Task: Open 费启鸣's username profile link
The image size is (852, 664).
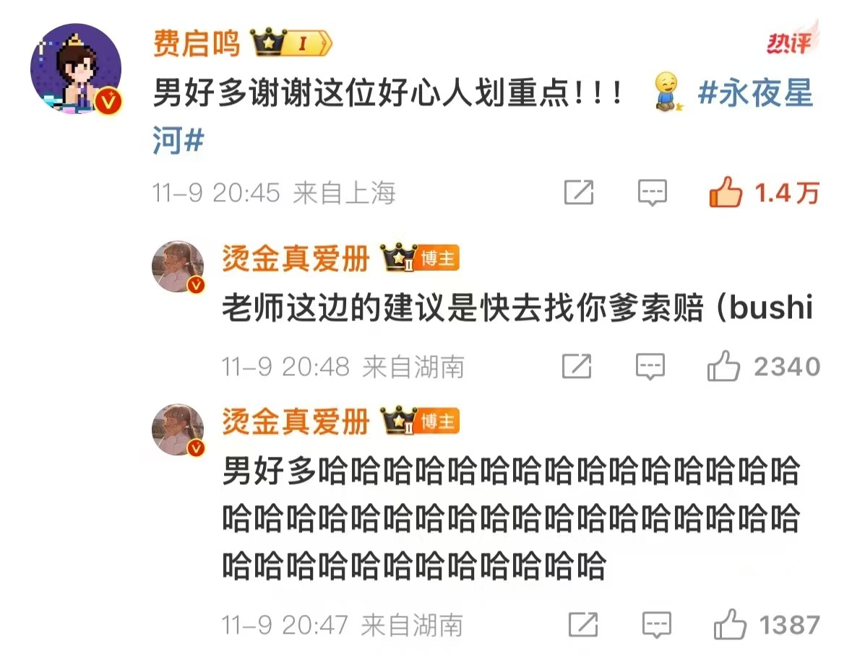Action: (196, 43)
